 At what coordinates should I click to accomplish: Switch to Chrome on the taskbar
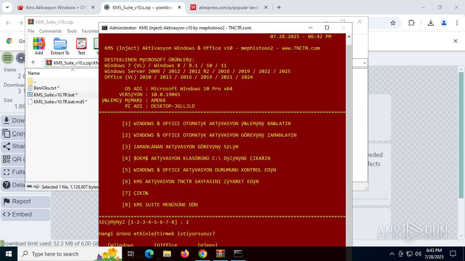202,254
